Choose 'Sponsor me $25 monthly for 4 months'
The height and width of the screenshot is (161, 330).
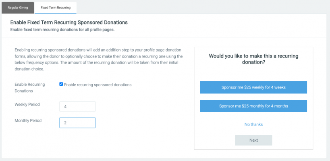[x=253, y=106]
